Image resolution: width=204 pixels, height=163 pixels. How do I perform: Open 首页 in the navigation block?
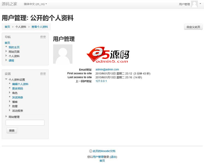7,43
